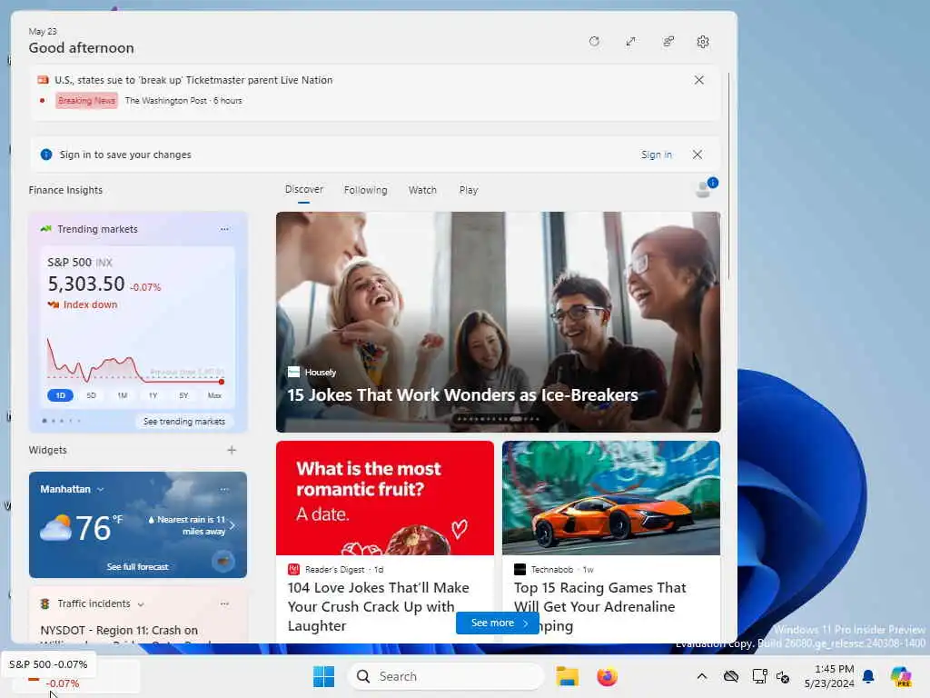Dismiss the Ticketmaster breaking news banner
This screenshot has height=698, width=930.
(699, 80)
